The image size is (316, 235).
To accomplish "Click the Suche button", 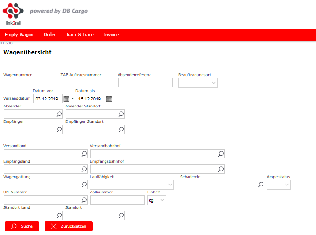I will [22, 227].
